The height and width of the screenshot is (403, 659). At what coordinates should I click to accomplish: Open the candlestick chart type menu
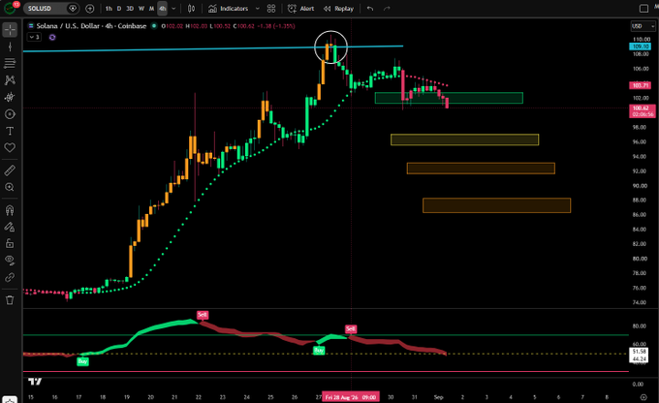(191, 9)
